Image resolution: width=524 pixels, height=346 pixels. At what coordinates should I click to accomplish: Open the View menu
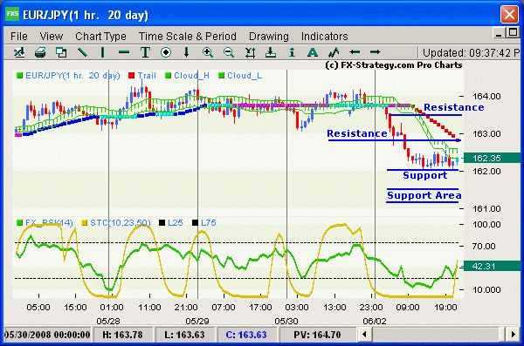tap(51, 36)
